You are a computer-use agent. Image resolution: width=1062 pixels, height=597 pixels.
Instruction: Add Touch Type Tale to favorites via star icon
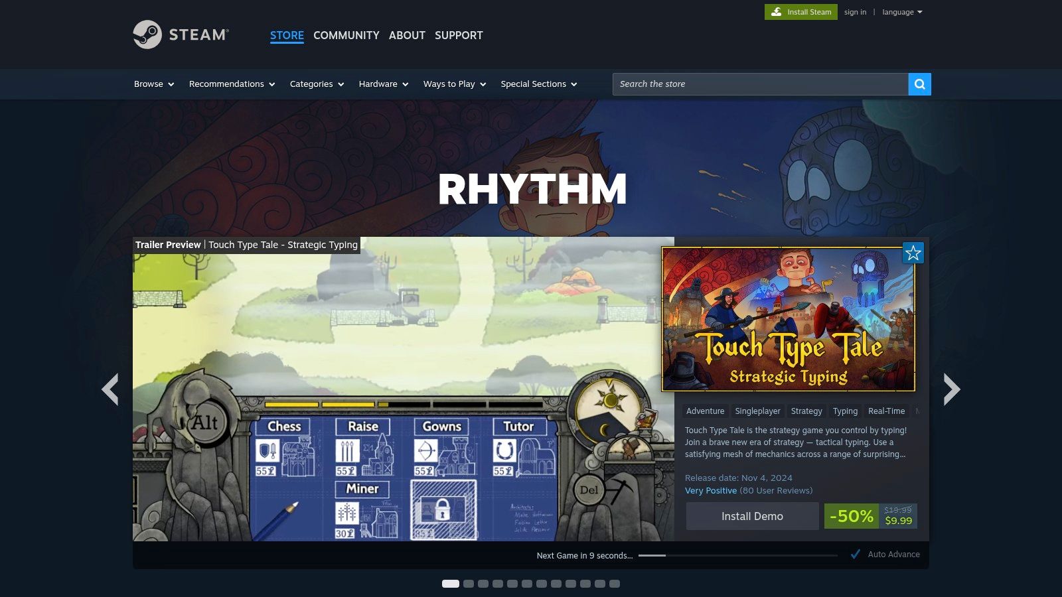914,253
